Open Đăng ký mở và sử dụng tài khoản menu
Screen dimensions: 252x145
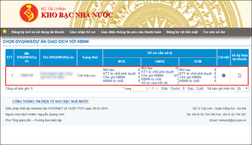coord(38,32)
